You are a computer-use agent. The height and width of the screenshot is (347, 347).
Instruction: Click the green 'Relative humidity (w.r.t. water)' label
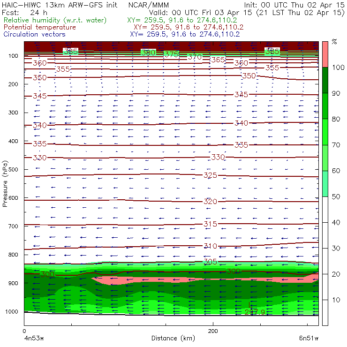point(55,20)
